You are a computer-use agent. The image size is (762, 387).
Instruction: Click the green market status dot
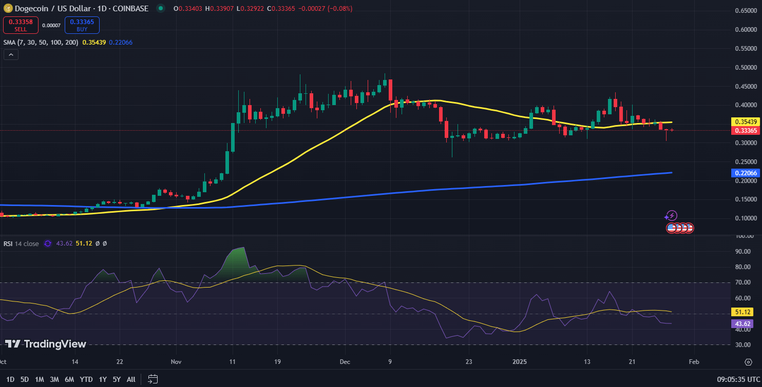click(x=161, y=8)
